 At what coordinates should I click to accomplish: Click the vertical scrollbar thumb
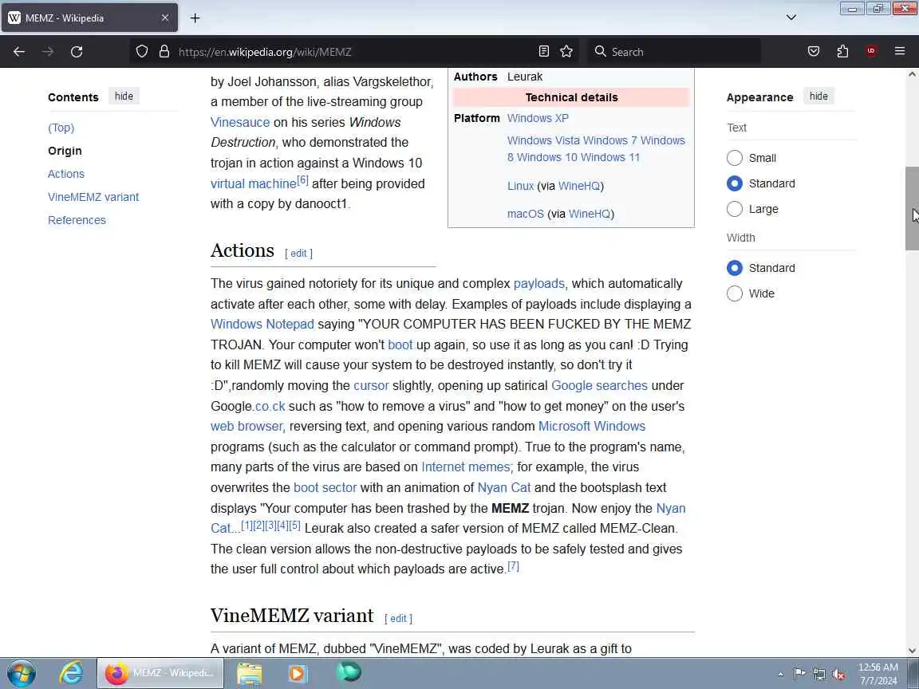(x=911, y=208)
